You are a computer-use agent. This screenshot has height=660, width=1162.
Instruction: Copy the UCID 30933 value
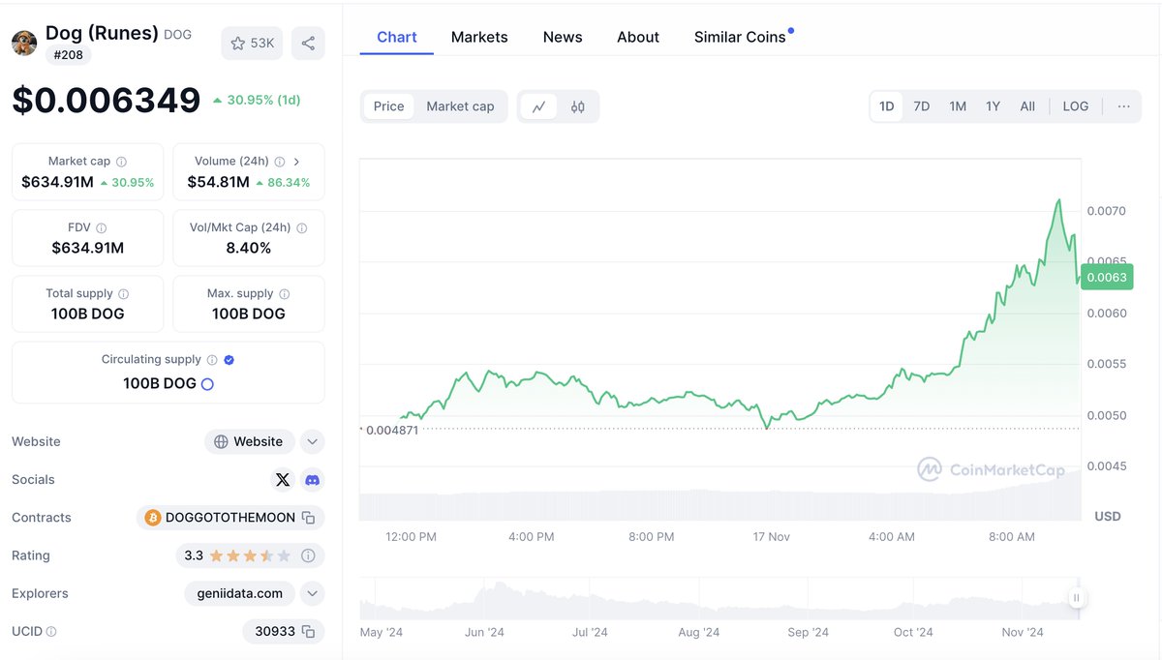(308, 631)
